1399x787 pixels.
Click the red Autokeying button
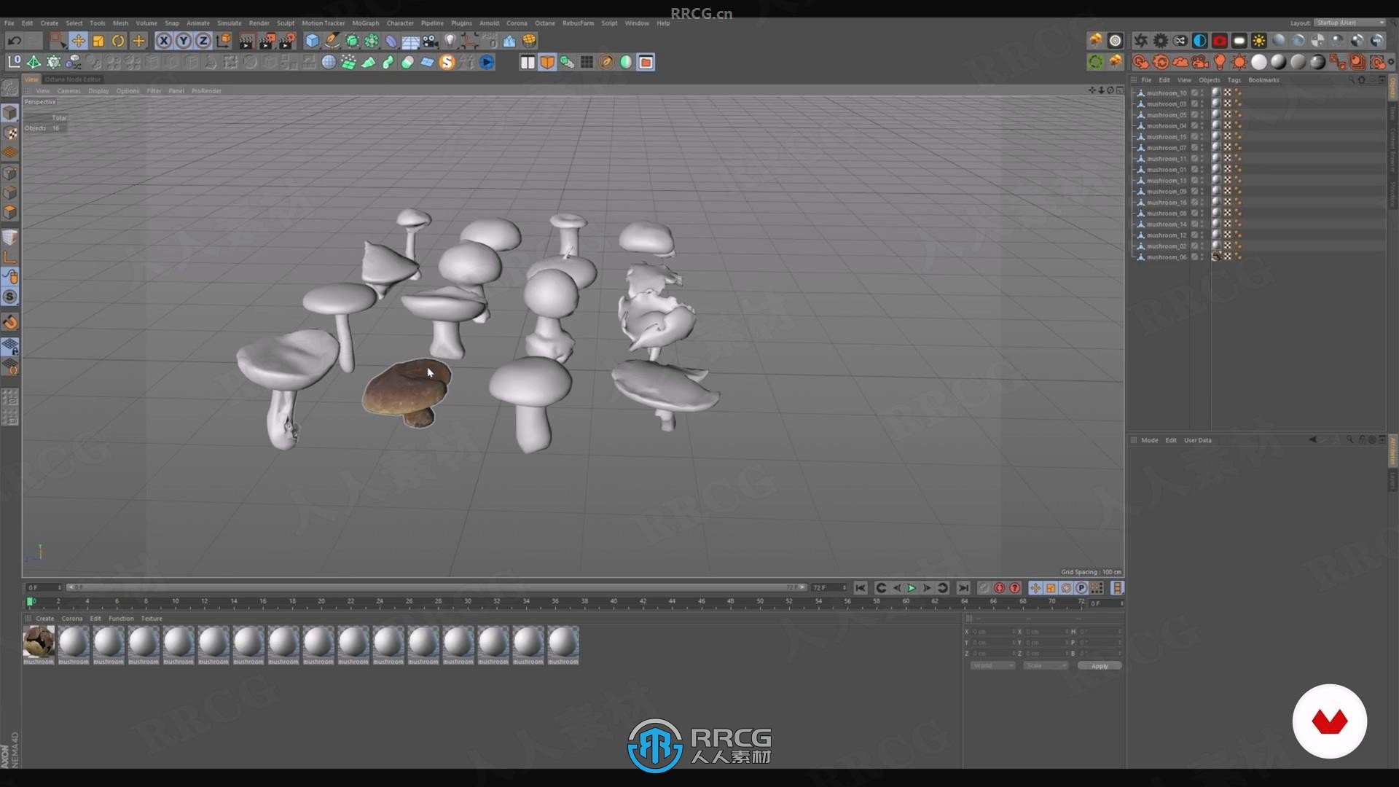[999, 588]
